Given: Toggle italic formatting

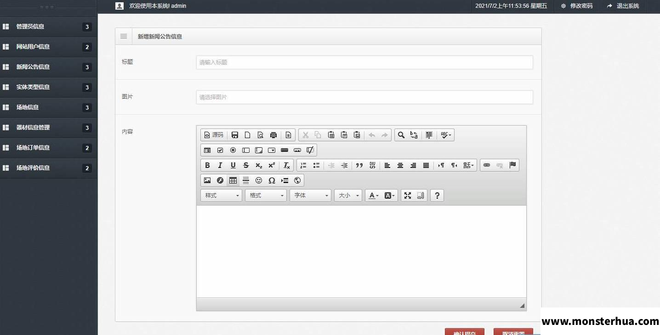Looking at the screenshot, I should (x=220, y=165).
